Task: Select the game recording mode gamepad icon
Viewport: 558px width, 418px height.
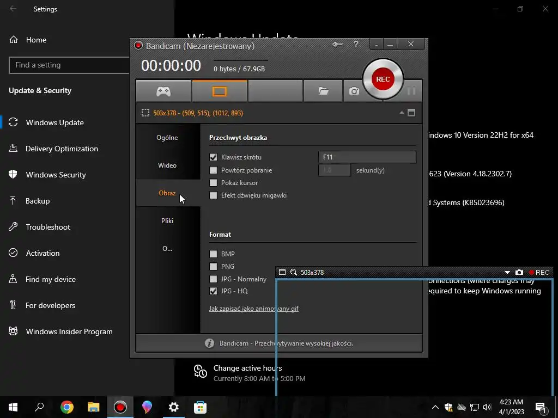Action: click(x=163, y=91)
